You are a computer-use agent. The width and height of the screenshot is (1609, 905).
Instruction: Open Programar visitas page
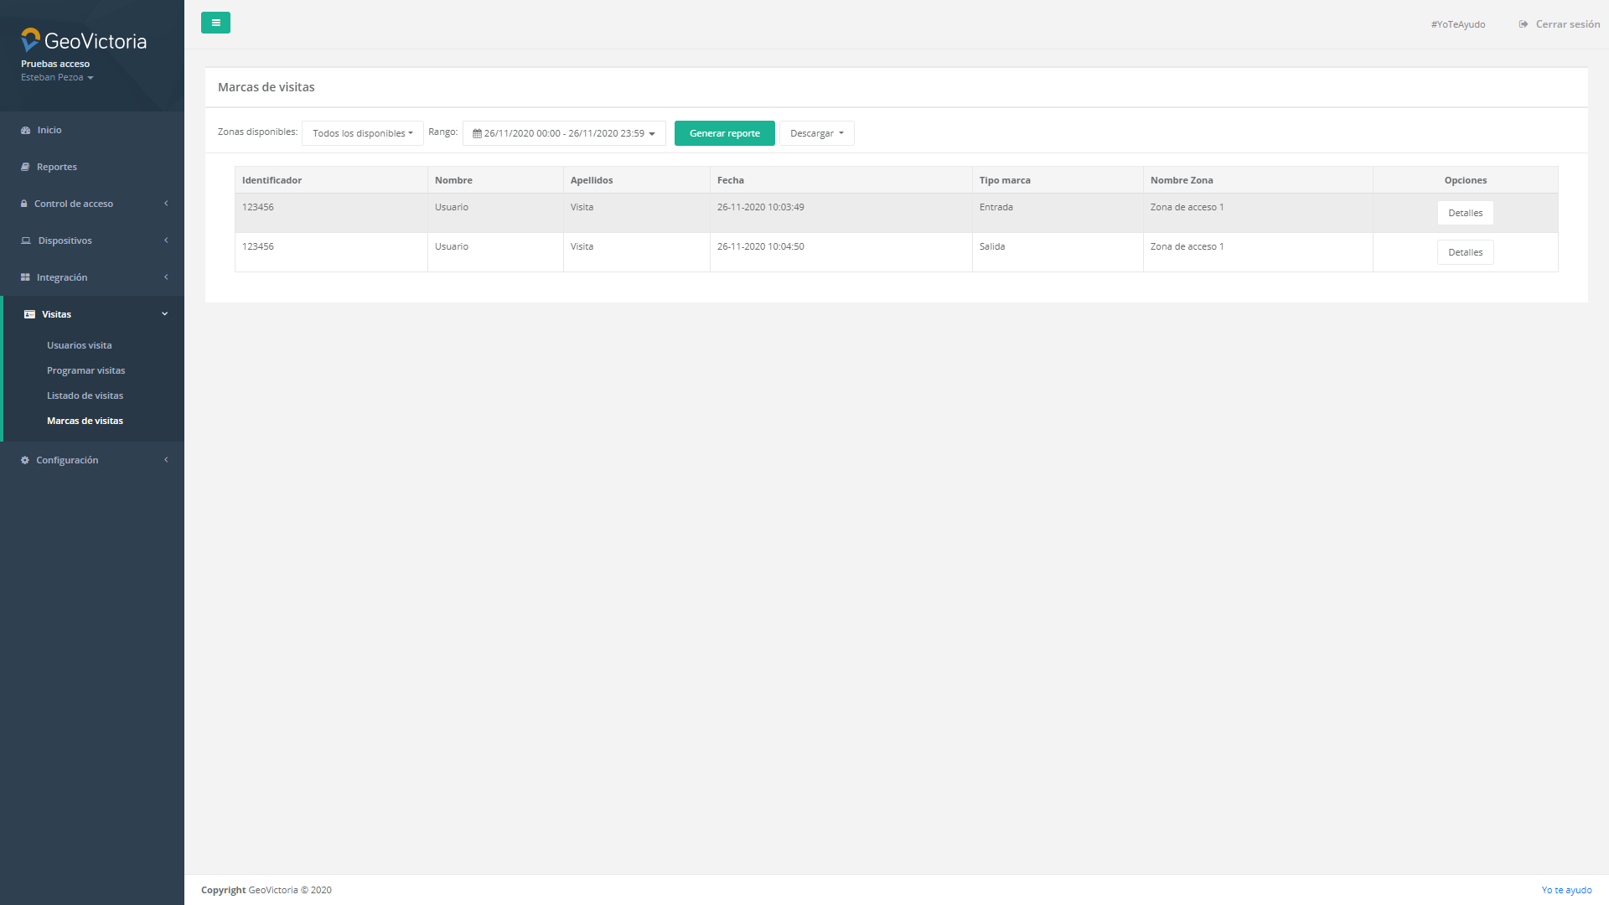pyautogui.click(x=85, y=370)
